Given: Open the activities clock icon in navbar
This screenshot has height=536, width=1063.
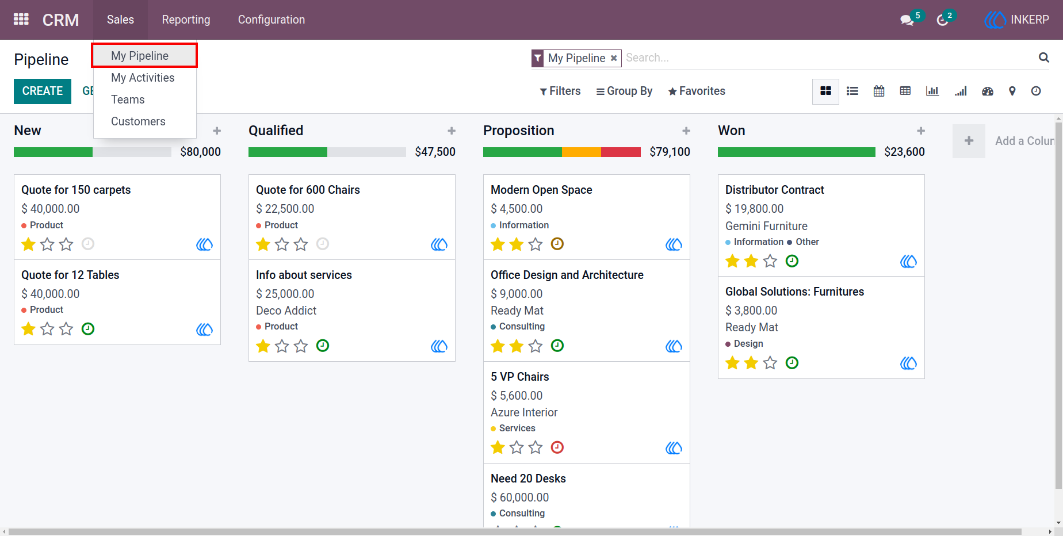Looking at the screenshot, I should [942, 20].
